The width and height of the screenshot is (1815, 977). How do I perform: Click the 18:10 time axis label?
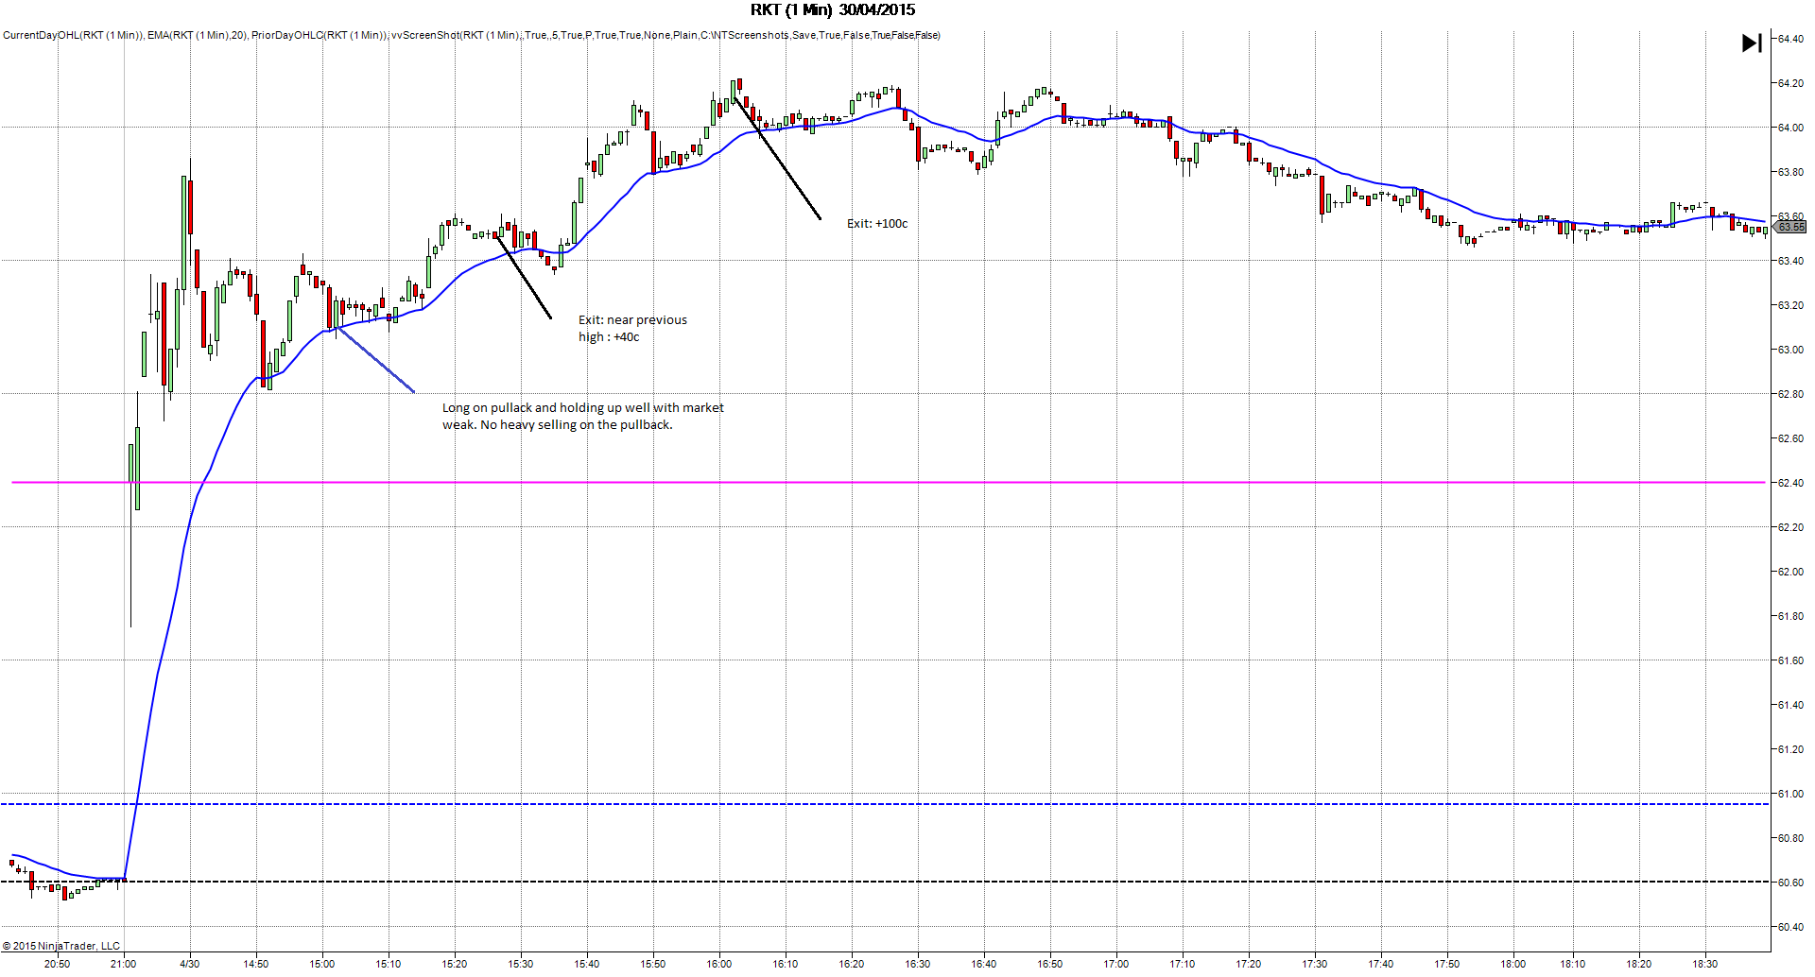tap(1573, 964)
